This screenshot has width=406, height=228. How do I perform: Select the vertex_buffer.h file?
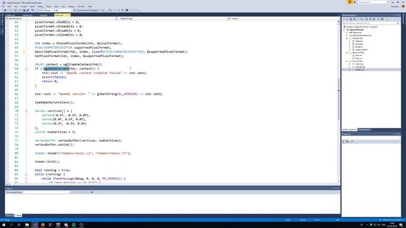coord(361,49)
